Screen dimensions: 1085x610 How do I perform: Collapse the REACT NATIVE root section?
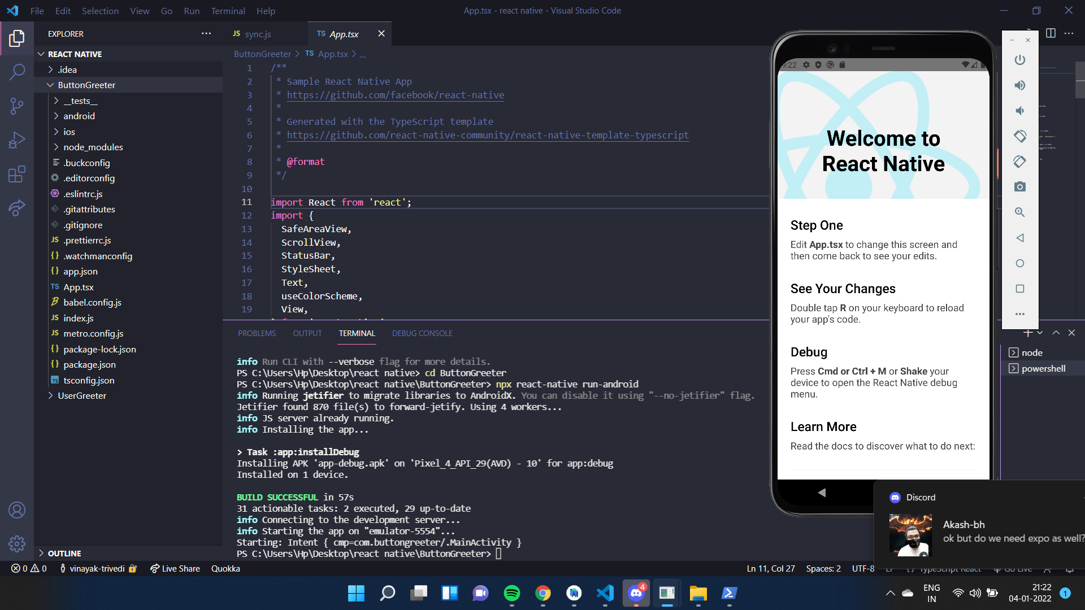coord(128,54)
